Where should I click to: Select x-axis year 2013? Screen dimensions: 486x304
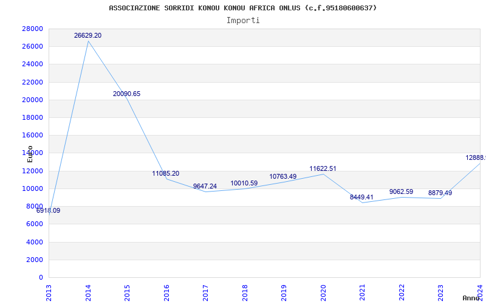pos(49,293)
